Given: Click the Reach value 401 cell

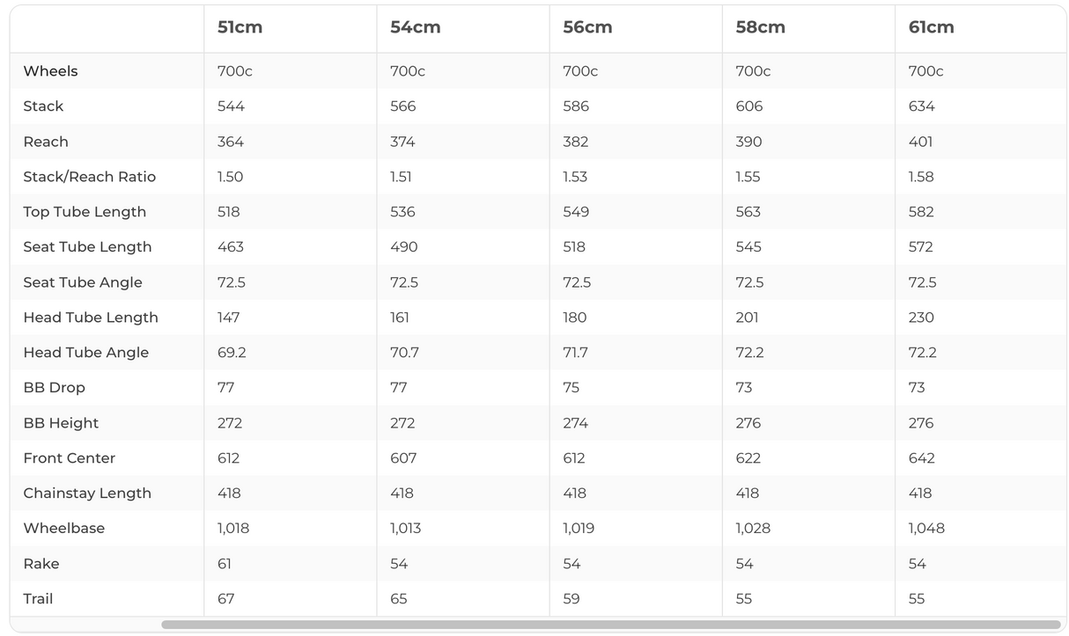Looking at the screenshot, I should [x=920, y=142].
